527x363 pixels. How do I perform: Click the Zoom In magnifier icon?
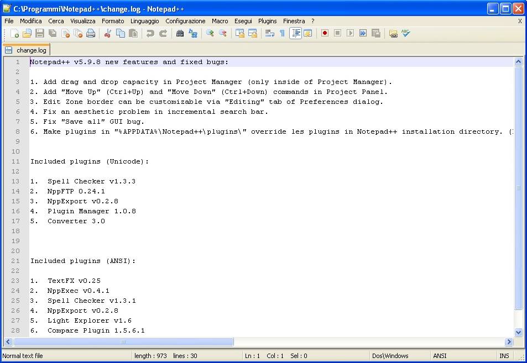[210, 33]
